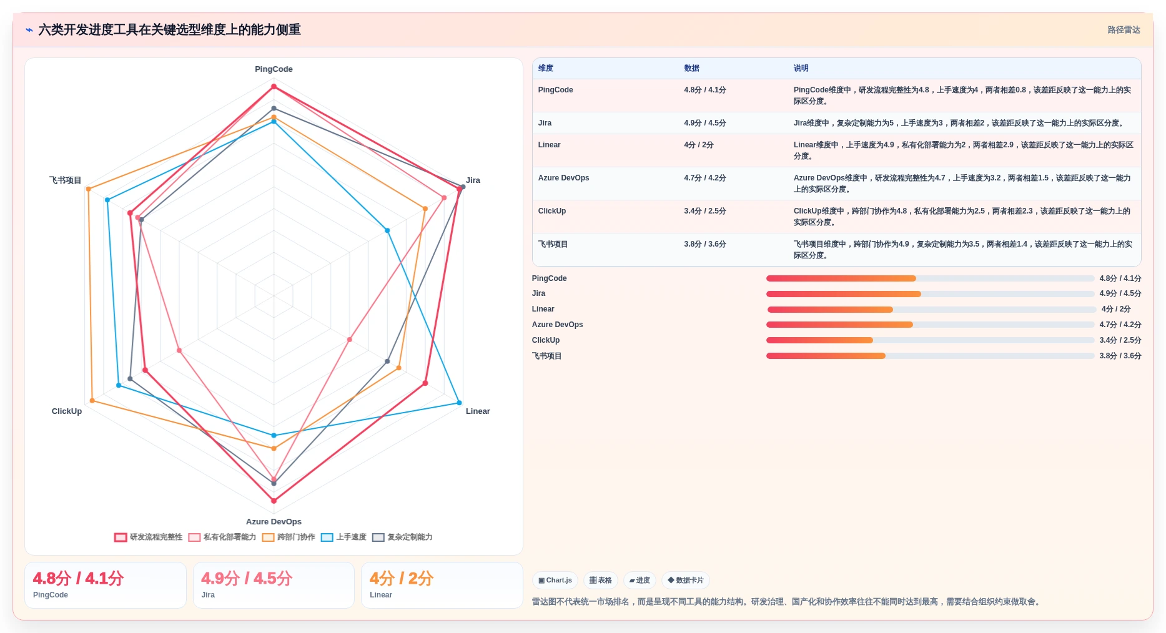Select the Linear table row name
Image resolution: width=1166 pixels, height=633 pixels.
click(x=549, y=145)
